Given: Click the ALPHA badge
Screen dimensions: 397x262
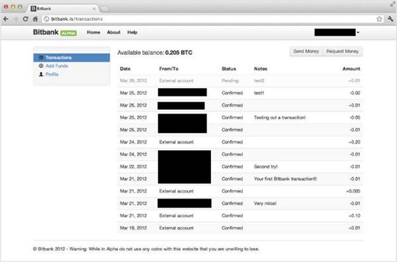Looking at the screenshot, I should point(68,33).
